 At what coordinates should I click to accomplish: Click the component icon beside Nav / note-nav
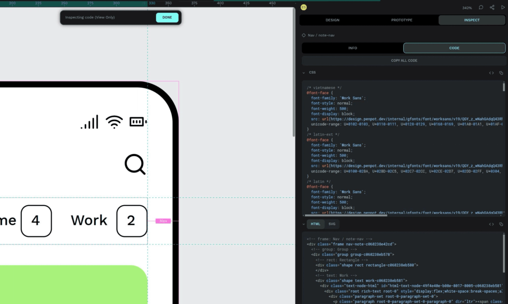tap(304, 35)
